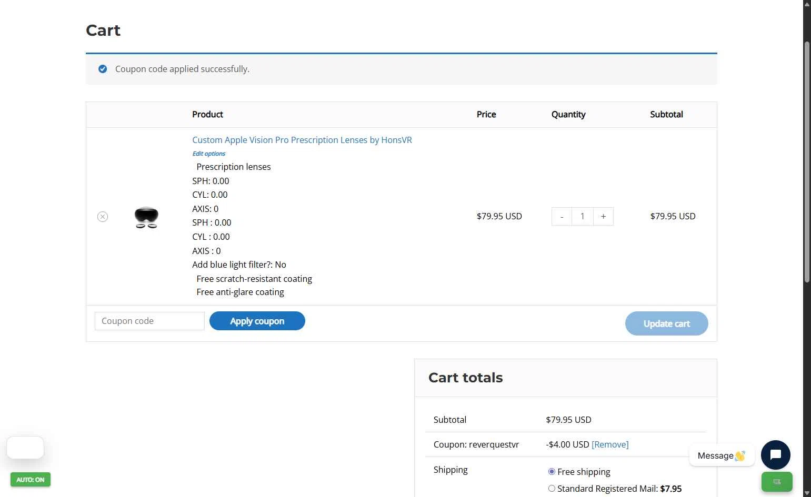Image resolution: width=811 pixels, height=497 pixels.
Task: Click the 'Coupon code applied successfully.' message
Action: coord(182,69)
